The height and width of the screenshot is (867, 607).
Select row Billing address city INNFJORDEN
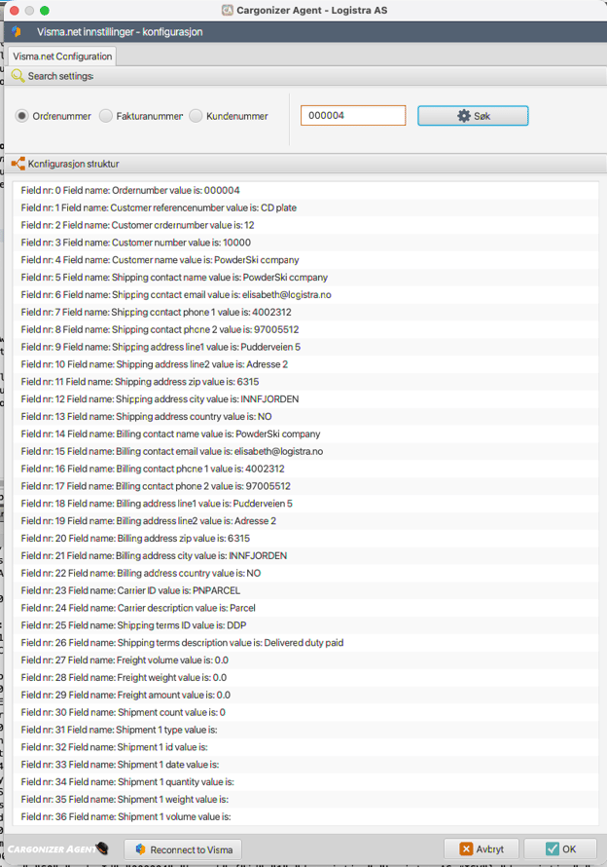pyautogui.click(x=305, y=556)
